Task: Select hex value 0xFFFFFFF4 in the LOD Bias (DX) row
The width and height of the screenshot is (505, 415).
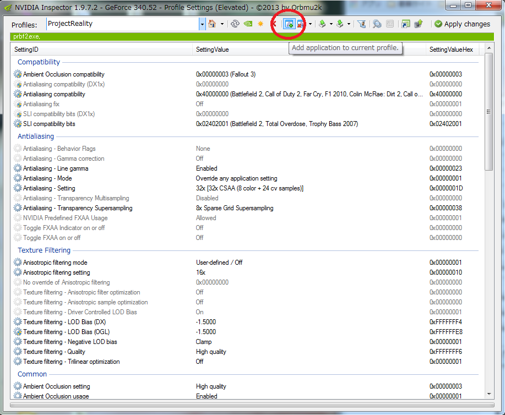Action: tap(446, 322)
